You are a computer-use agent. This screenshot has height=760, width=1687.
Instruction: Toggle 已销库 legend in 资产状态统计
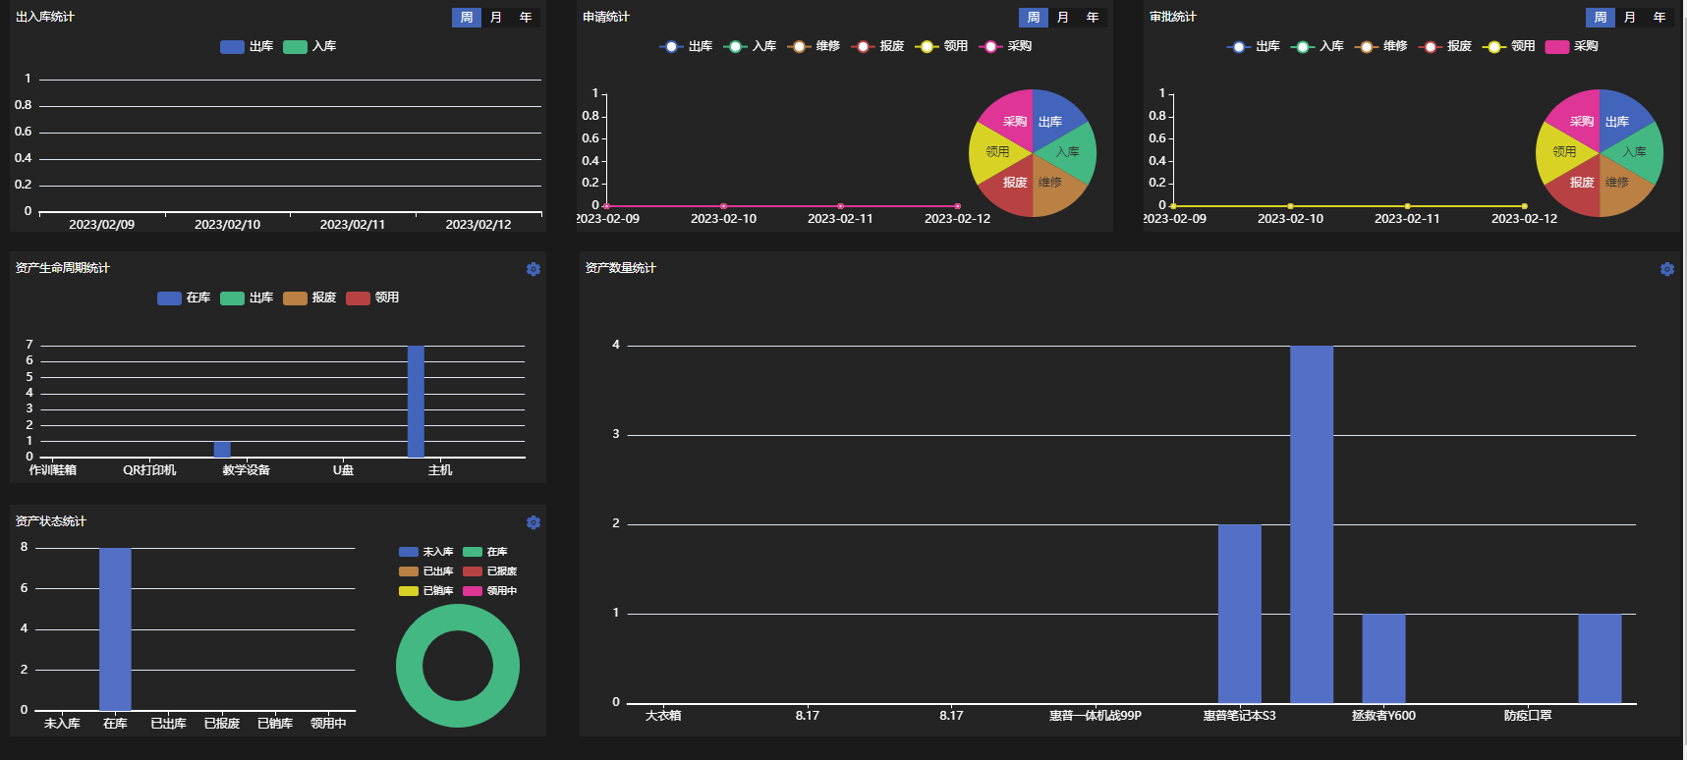click(x=426, y=591)
